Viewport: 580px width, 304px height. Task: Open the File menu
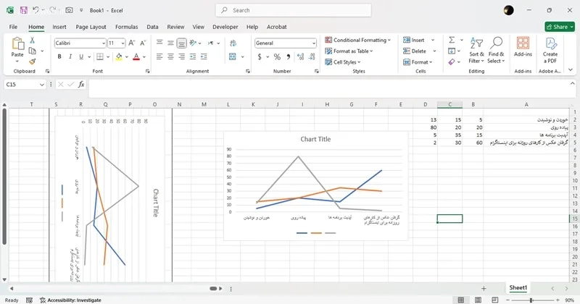click(13, 27)
